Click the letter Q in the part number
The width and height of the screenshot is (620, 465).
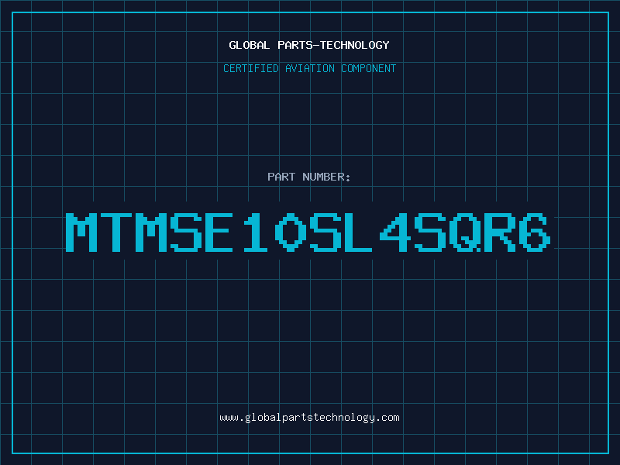click(466, 232)
